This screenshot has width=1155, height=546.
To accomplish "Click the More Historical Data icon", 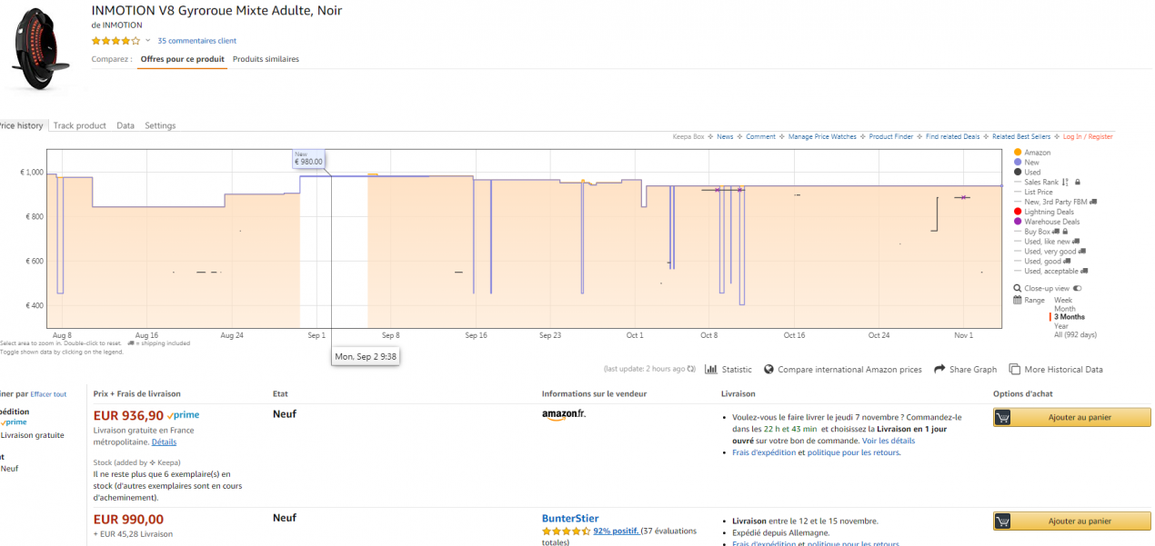I will pos(1014,370).
